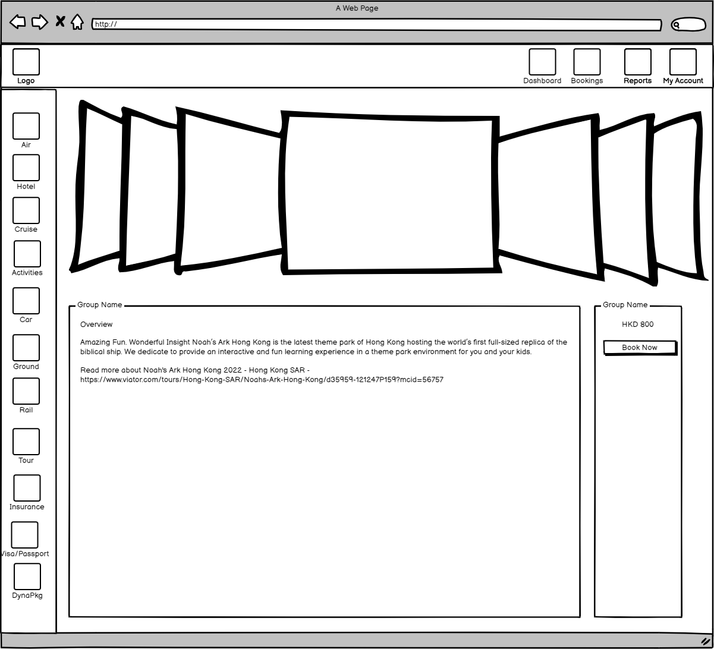Select the Hotel sidebar icon

pyautogui.click(x=26, y=168)
